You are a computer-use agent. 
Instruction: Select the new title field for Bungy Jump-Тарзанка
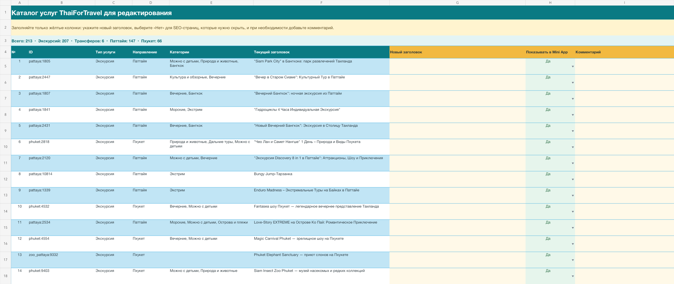click(457, 179)
